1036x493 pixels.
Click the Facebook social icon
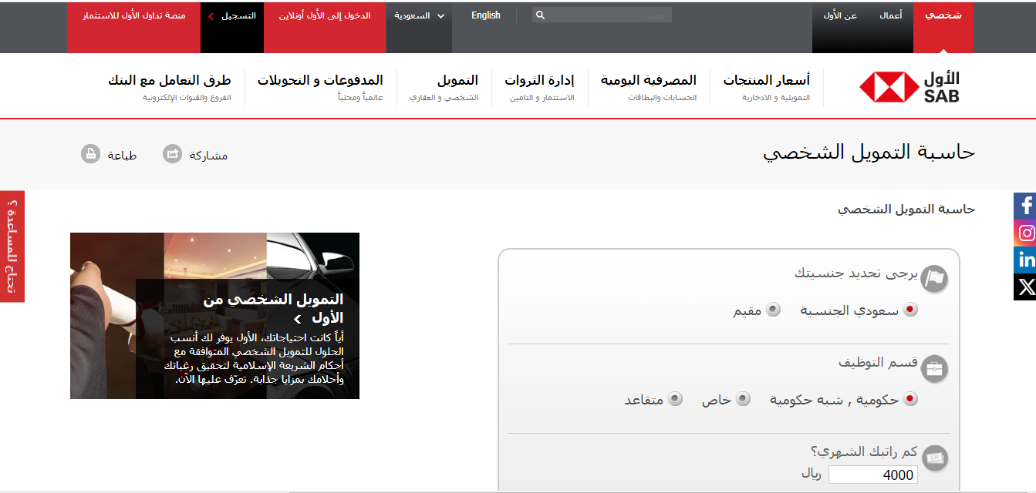pos(1025,206)
